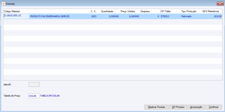
Task: Focus the Identif. input field
Action: point(34,85)
